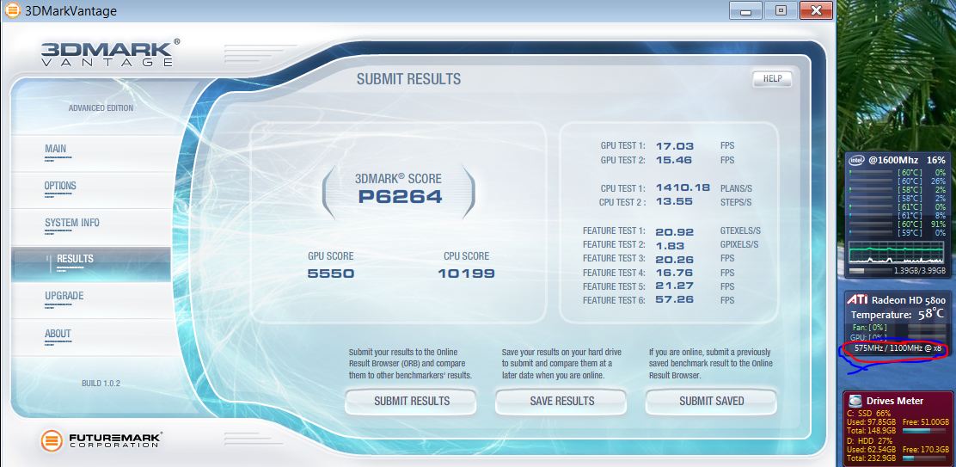Click CPU TEST 2 value 13.55
956x467 pixels.
point(674,202)
